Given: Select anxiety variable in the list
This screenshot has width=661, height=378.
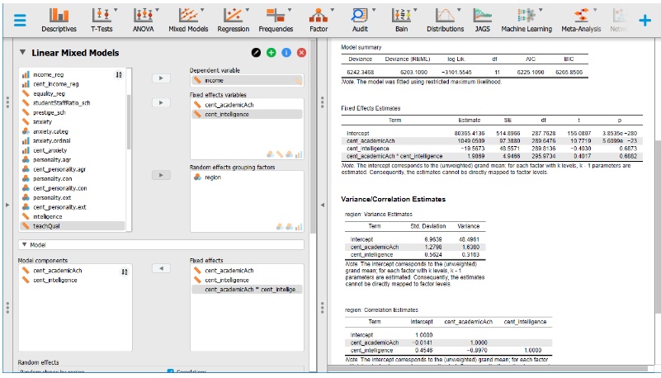Looking at the screenshot, I should click(x=73, y=122).
